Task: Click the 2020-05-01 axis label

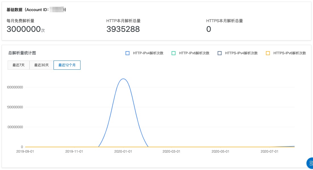Action: click(220, 152)
